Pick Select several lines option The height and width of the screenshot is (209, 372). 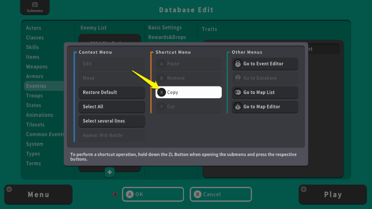pos(111,121)
